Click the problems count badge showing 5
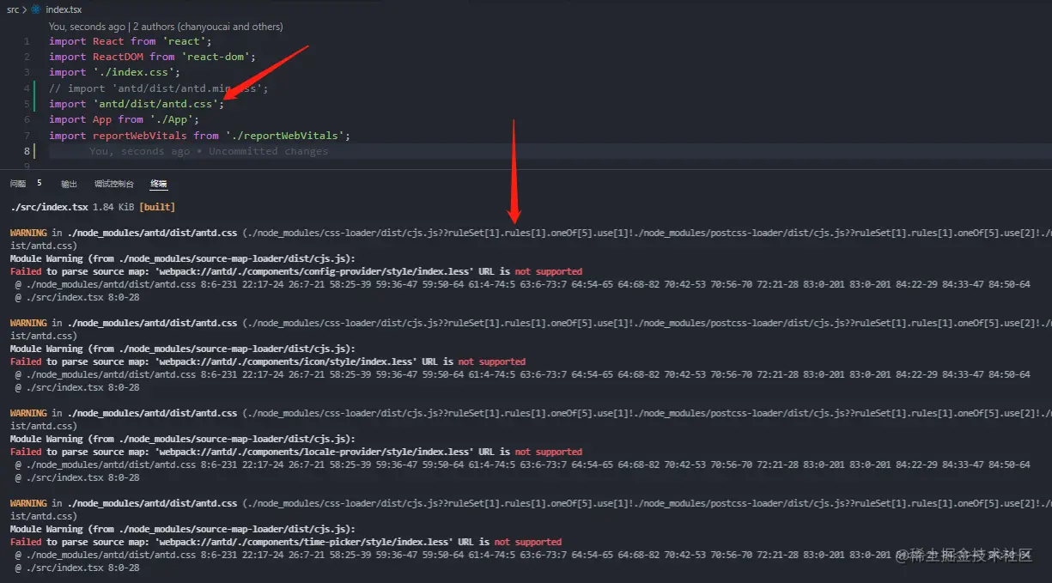The image size is (1052, 583). coord(39,183)
